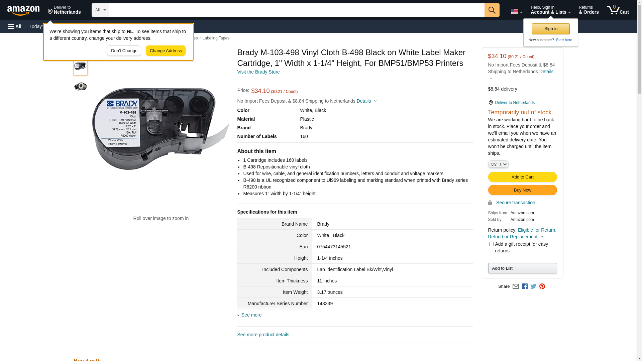Open Returns & Orders

(588, 10)
